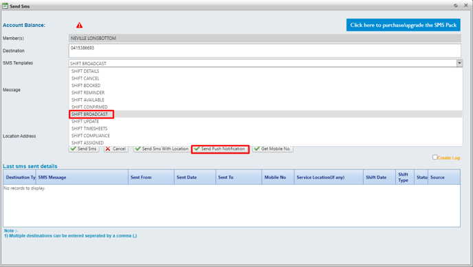This screenshot has height=267, width=473.
Task: Click the SMS Templates combo box text
Action: (x=263, y=63)
